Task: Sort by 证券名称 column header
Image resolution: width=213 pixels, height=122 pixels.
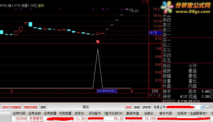Action: pyautogui.click(x=34, y=113)
